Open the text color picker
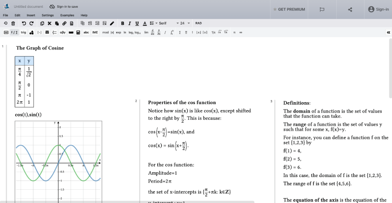This screenshot has width=392, height=203. coord(145,23)
